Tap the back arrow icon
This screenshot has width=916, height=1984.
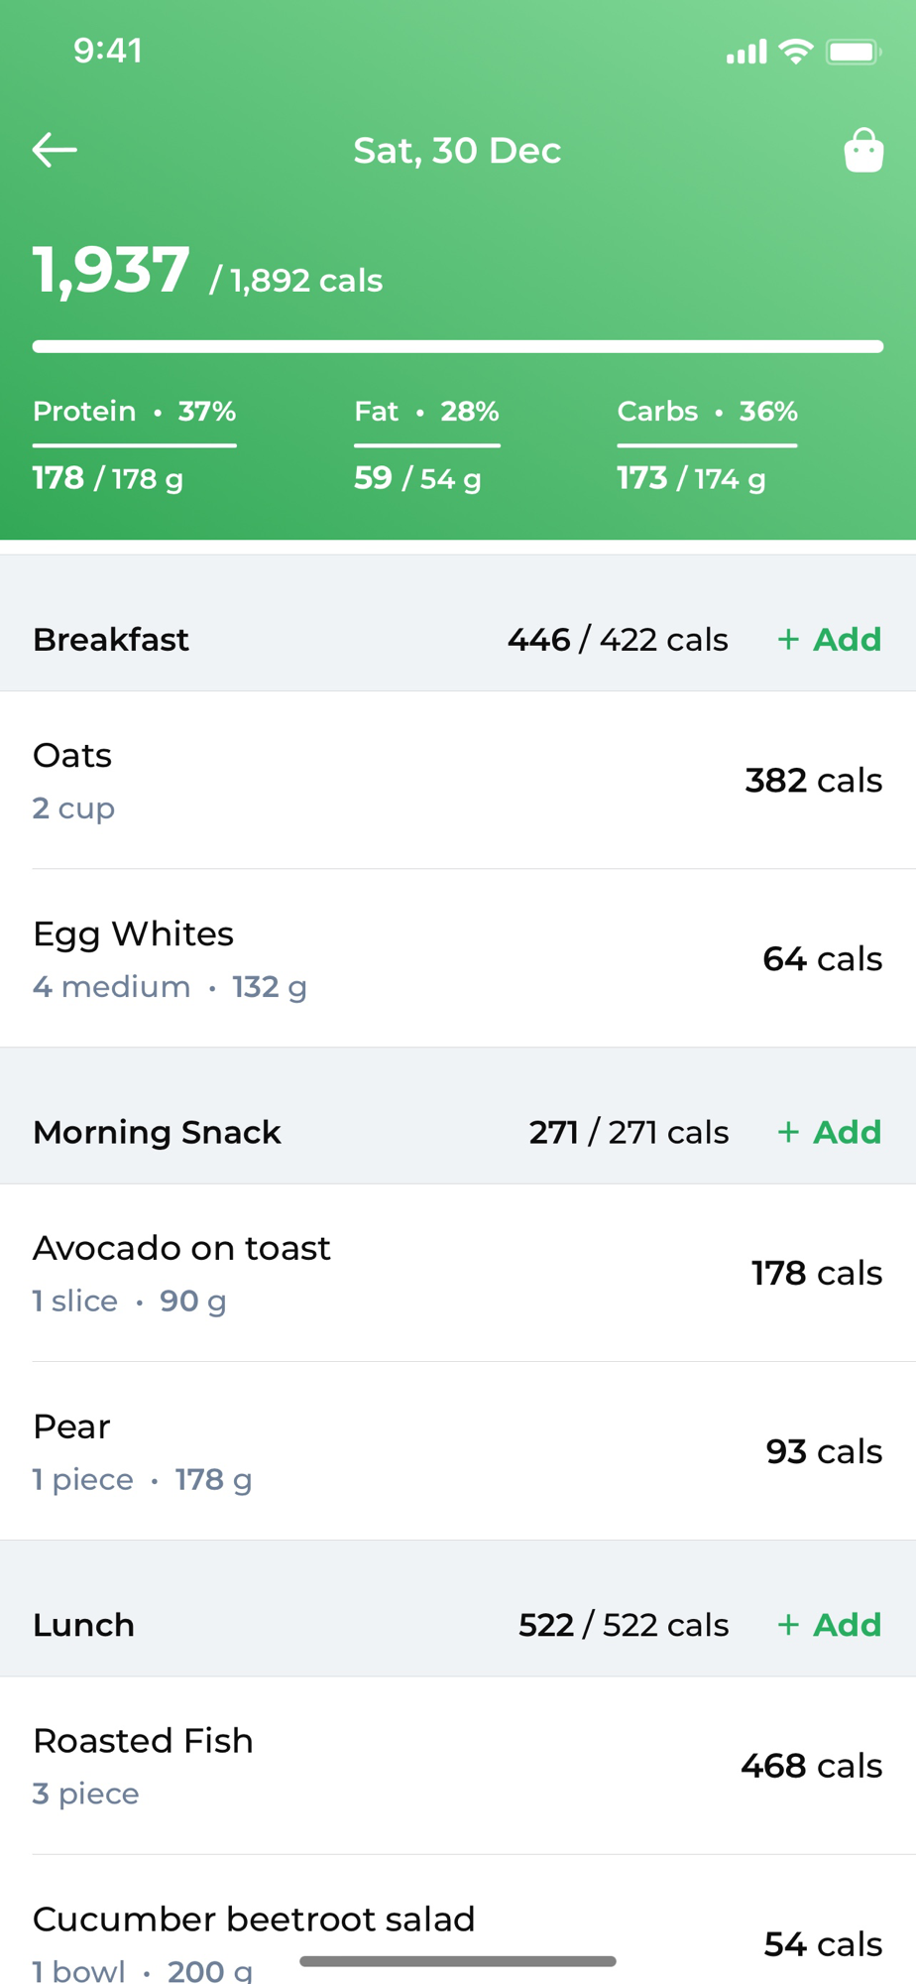55,151
